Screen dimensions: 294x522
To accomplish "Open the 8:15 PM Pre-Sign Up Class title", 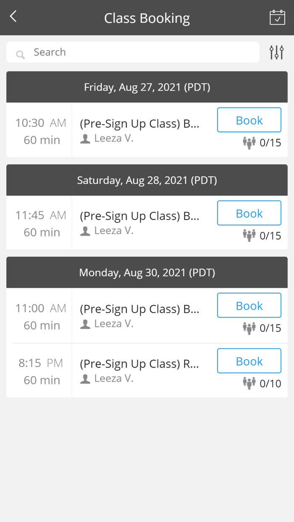I will click(139, 364).
